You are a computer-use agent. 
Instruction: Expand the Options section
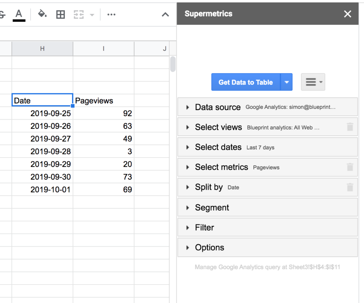coord(188,248)
